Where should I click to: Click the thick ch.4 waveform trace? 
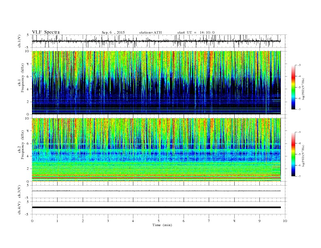tap(156, 207)
